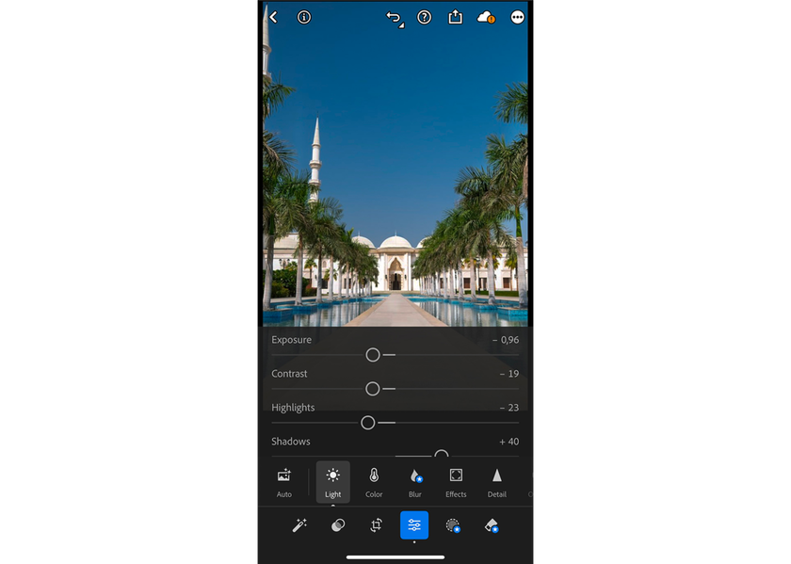The image size is (791, 564).
Task: Open Presets with the magic wand icon
Action: pos(299,525)
